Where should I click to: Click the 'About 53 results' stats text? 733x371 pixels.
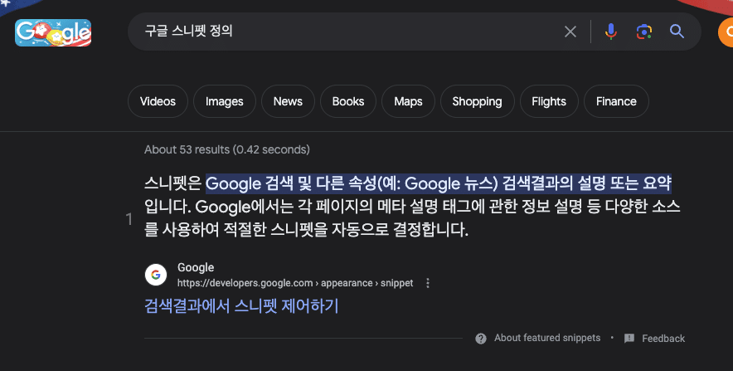(226, 149)
